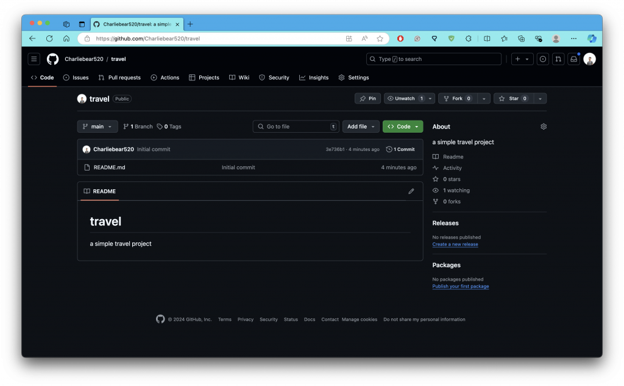Open the README.md file
624x386 pixels.
110,167
